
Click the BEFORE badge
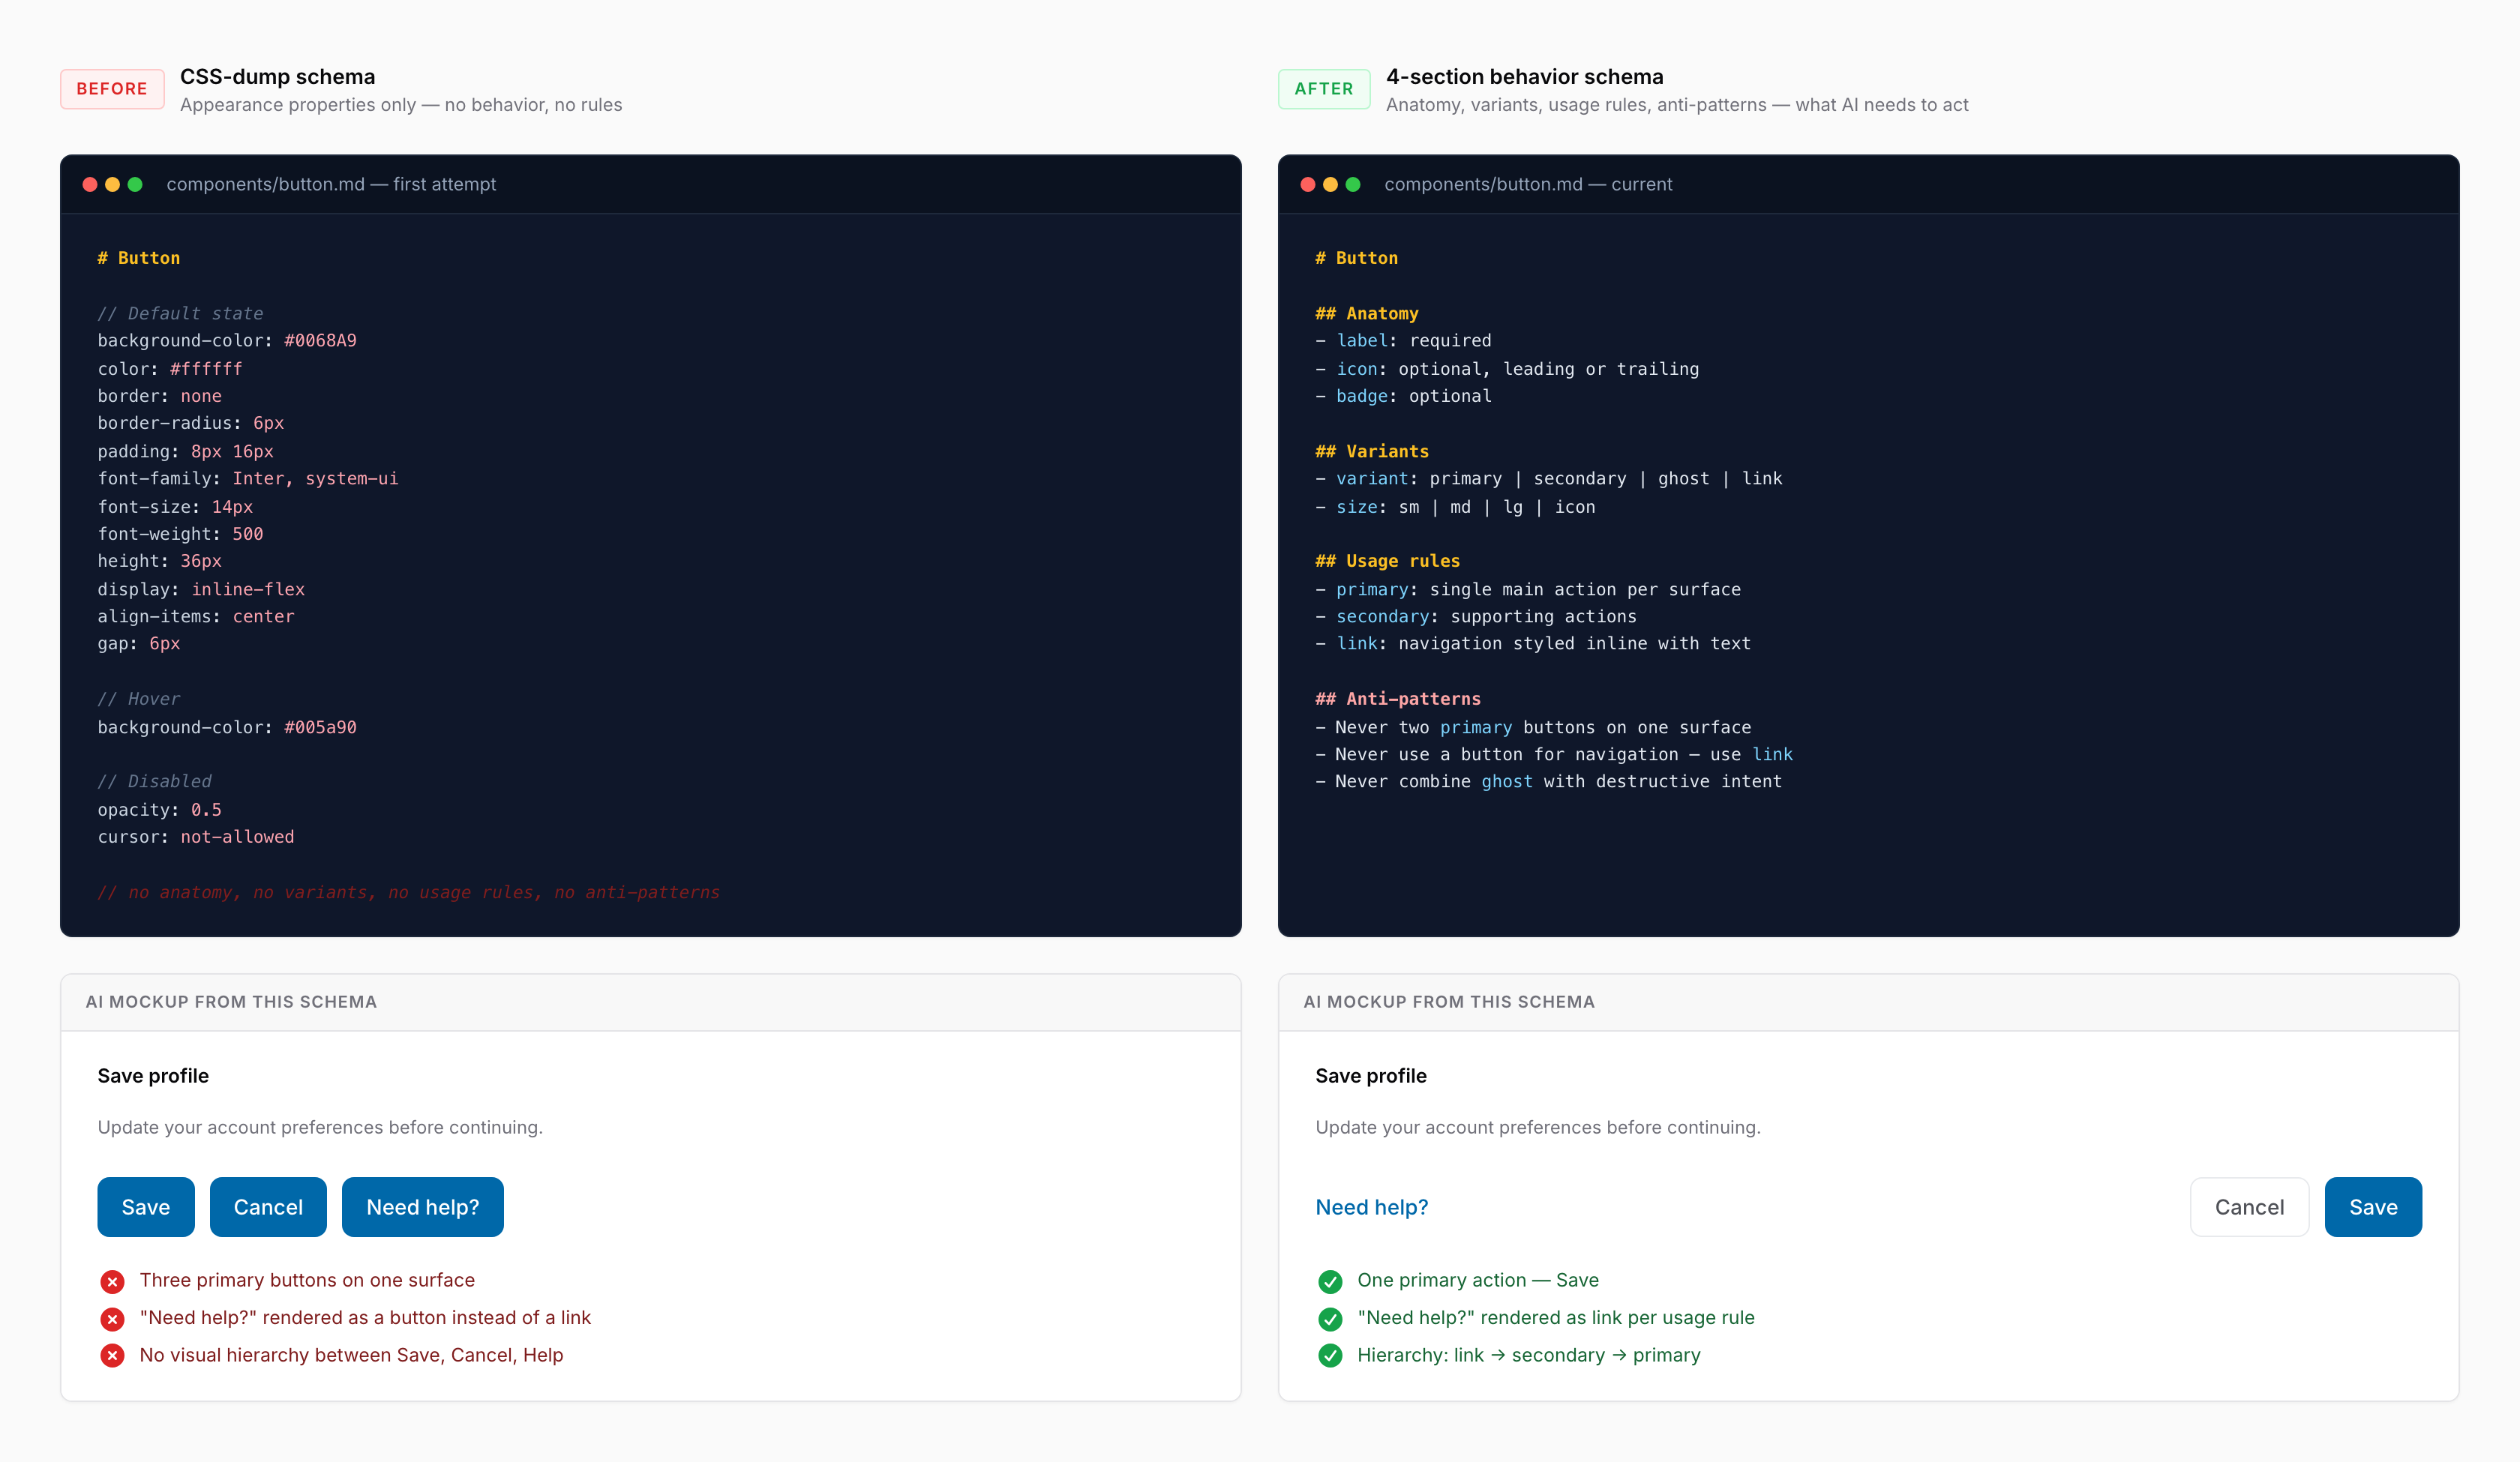click(112, 89)
